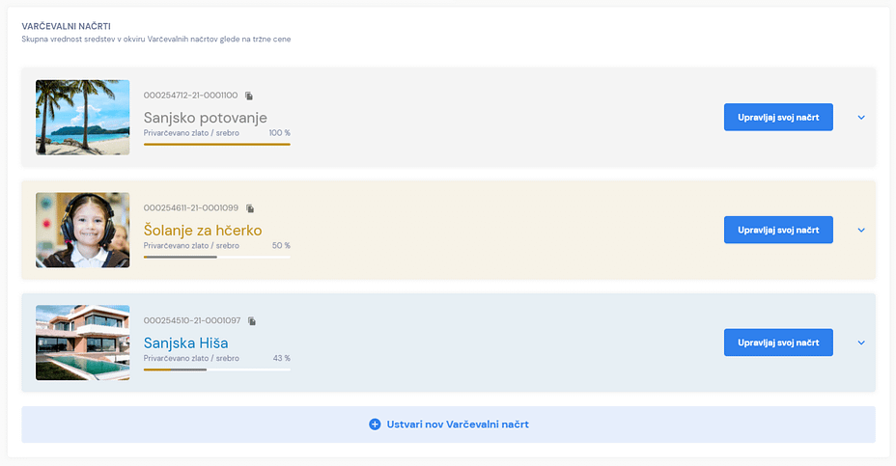Expand the Sanjsko potovanje plan chevron
This screenshot has height=466, width=896.
coord(861,117)
